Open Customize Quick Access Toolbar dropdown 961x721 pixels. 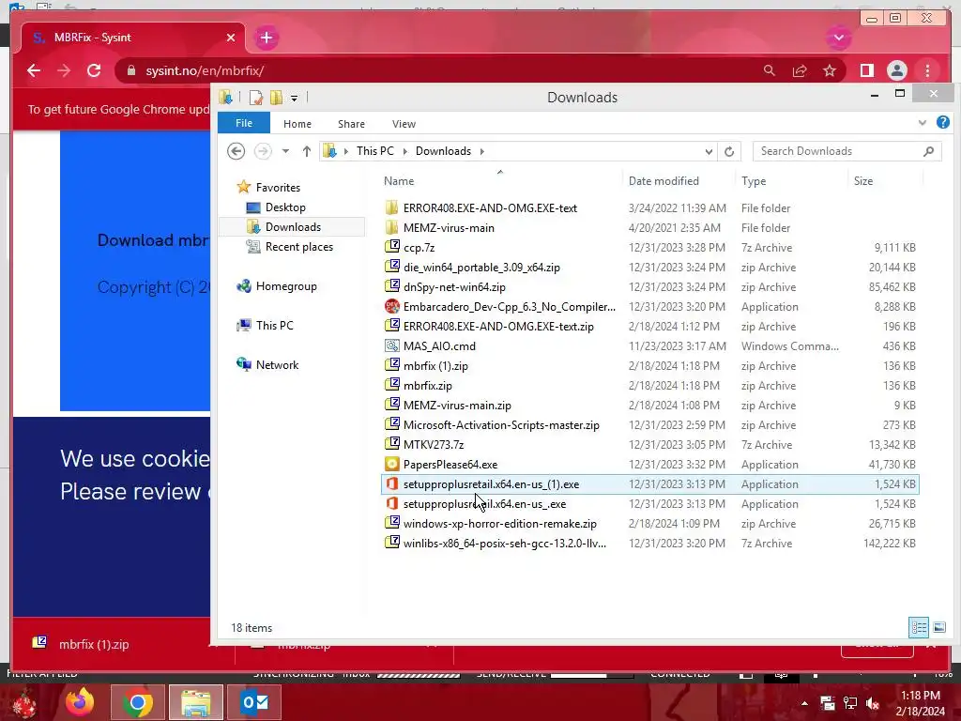(294, 98)
